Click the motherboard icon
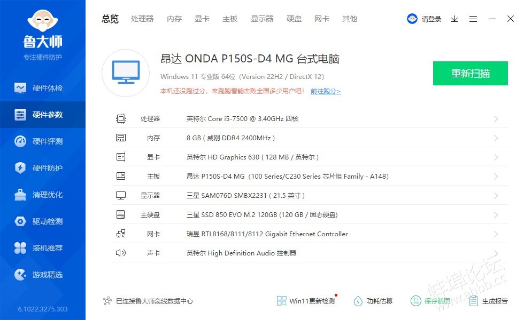524x320 pixels. pyautogui.click(x=121, y=176)
